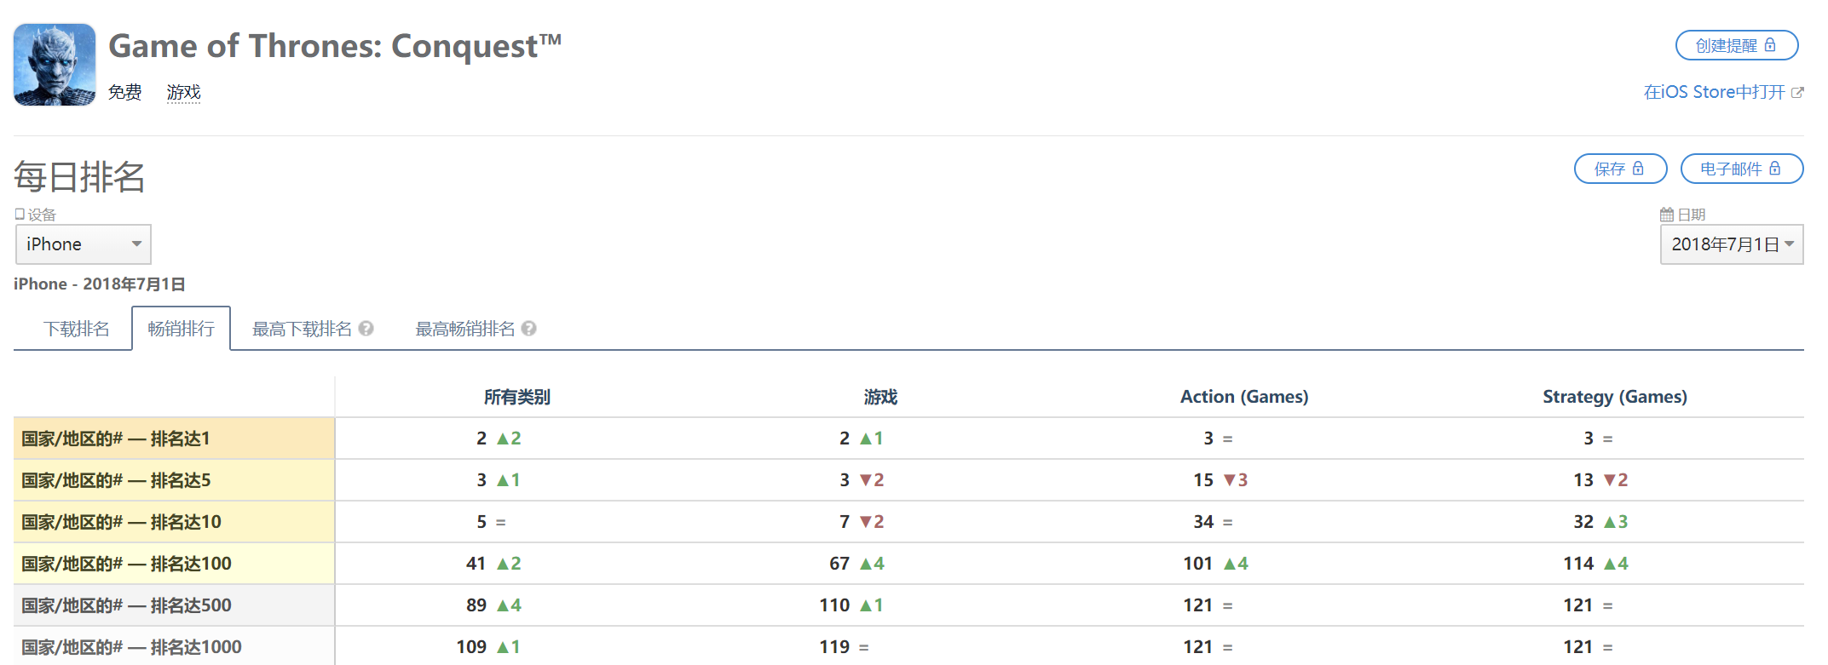Image resolution: width=1828 pixels, height=665 pixels.
Task: Click the help icon beside 最高下载排名
Action: [x=366, y=329]
